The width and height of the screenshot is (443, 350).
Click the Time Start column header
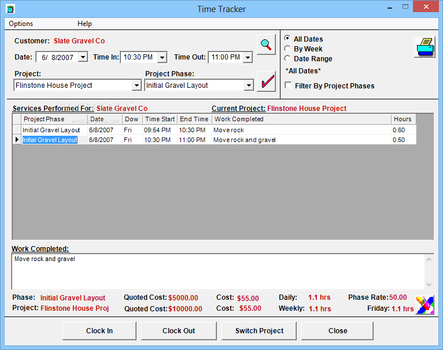point(160,119)
